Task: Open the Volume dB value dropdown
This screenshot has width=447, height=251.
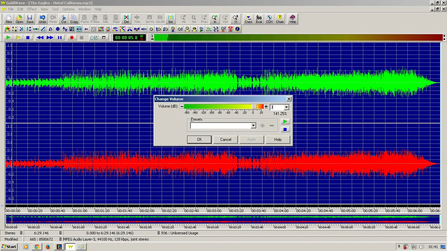Action: tap(286, 107)
